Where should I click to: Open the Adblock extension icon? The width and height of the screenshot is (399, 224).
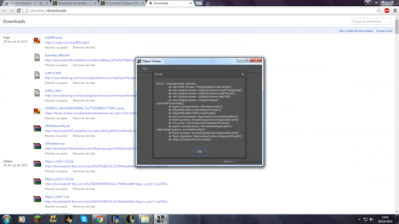tap(387, 10)
